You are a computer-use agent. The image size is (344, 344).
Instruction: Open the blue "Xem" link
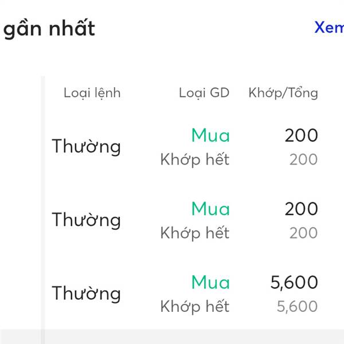(329, 27)
